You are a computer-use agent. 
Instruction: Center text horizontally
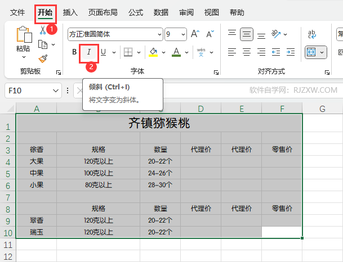click(x=247, y=52)
